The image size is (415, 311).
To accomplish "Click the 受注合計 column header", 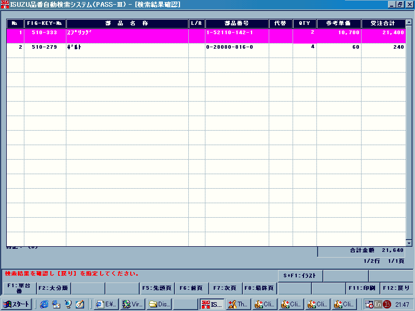I will (383, 23).
